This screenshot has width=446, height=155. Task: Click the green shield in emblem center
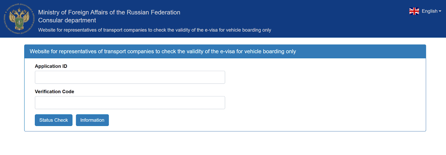point(19,23)
